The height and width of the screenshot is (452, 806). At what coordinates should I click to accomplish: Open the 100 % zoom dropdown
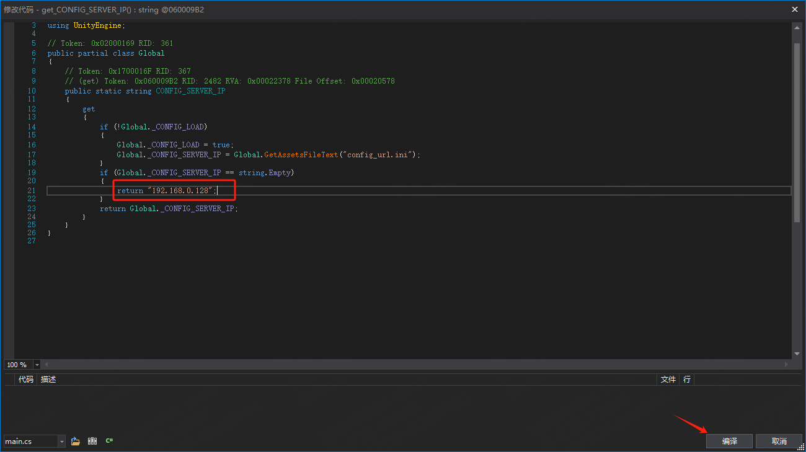point(37,365)
